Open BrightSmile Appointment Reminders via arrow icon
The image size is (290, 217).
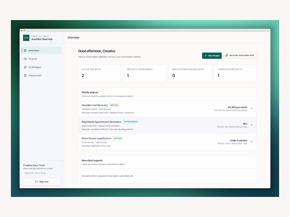point(251,125)
